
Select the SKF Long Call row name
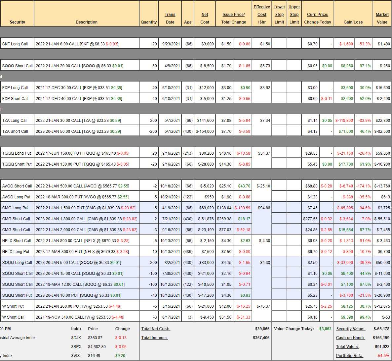tap(15, 44)
